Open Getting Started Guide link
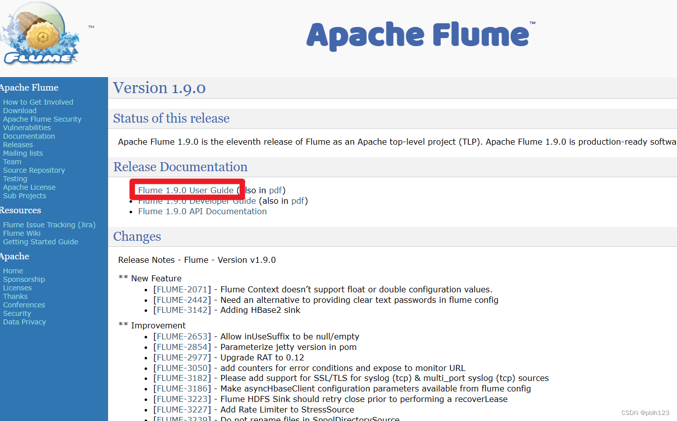Image resolution: width=677 pixels, height=421 pixels. [x=41, y=242]
